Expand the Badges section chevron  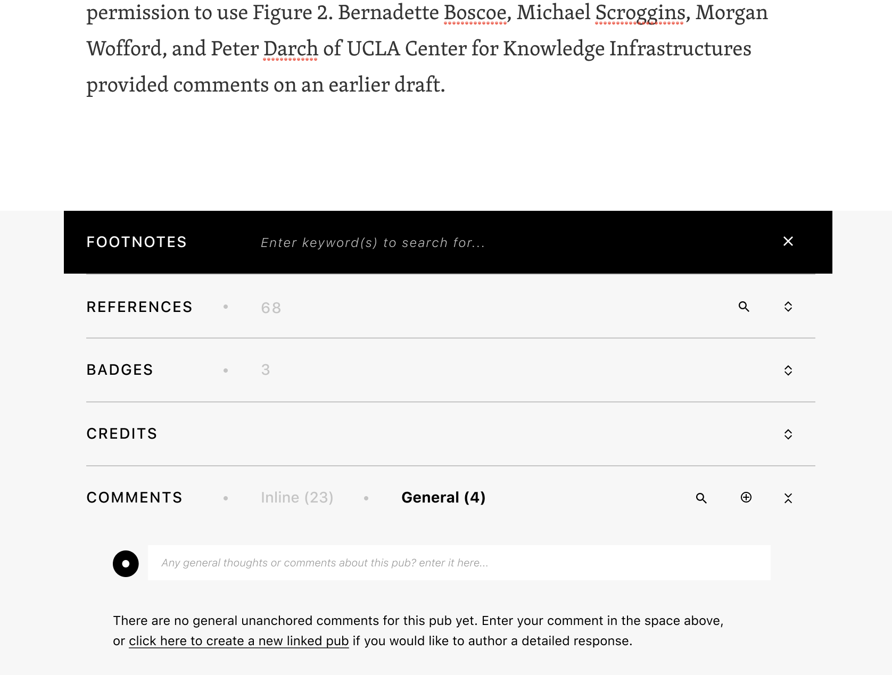[x=788, y=370]
